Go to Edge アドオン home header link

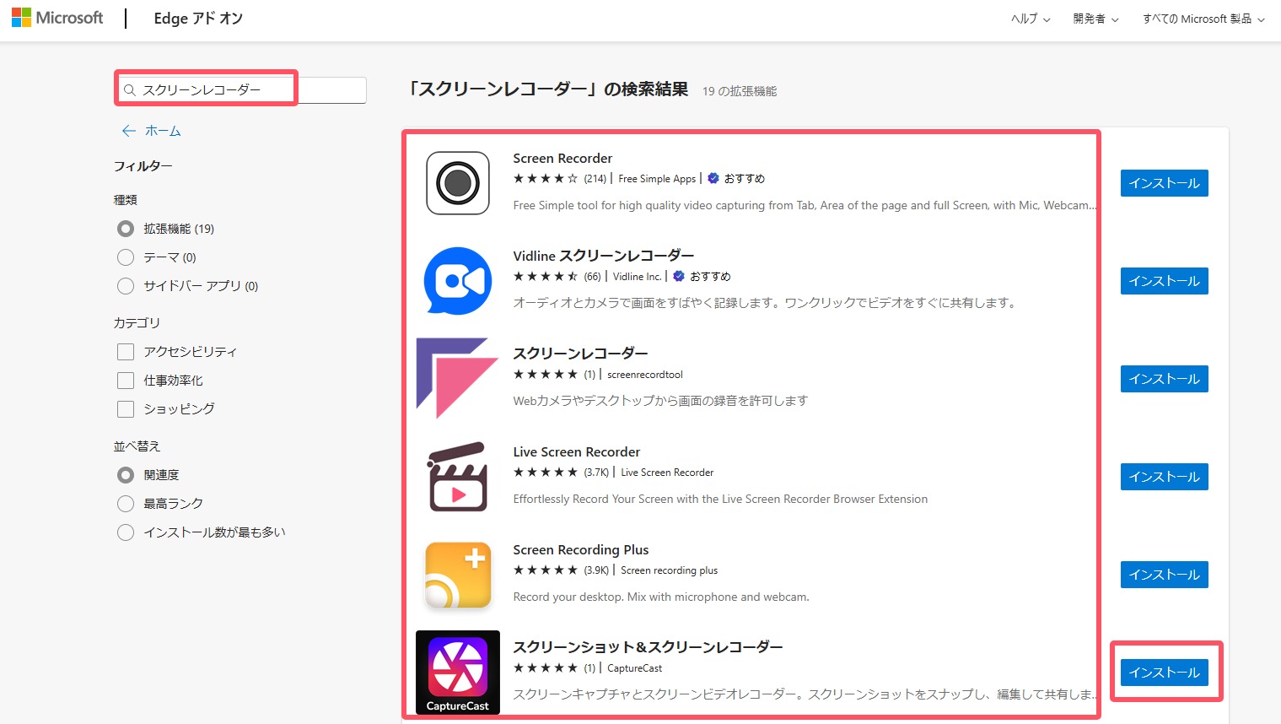coord(198,19)
